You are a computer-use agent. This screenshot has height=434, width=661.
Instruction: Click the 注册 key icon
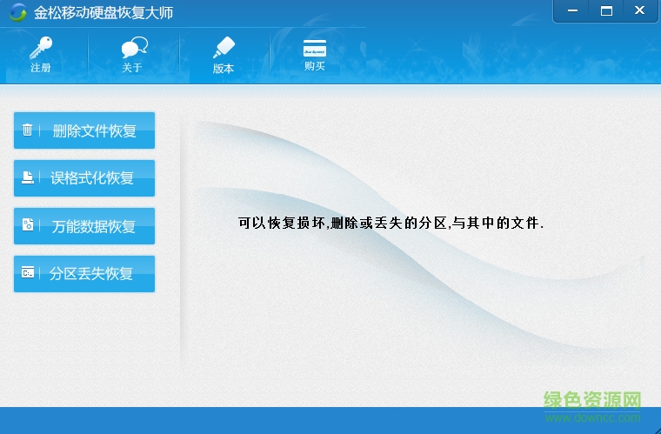point(41,48)
